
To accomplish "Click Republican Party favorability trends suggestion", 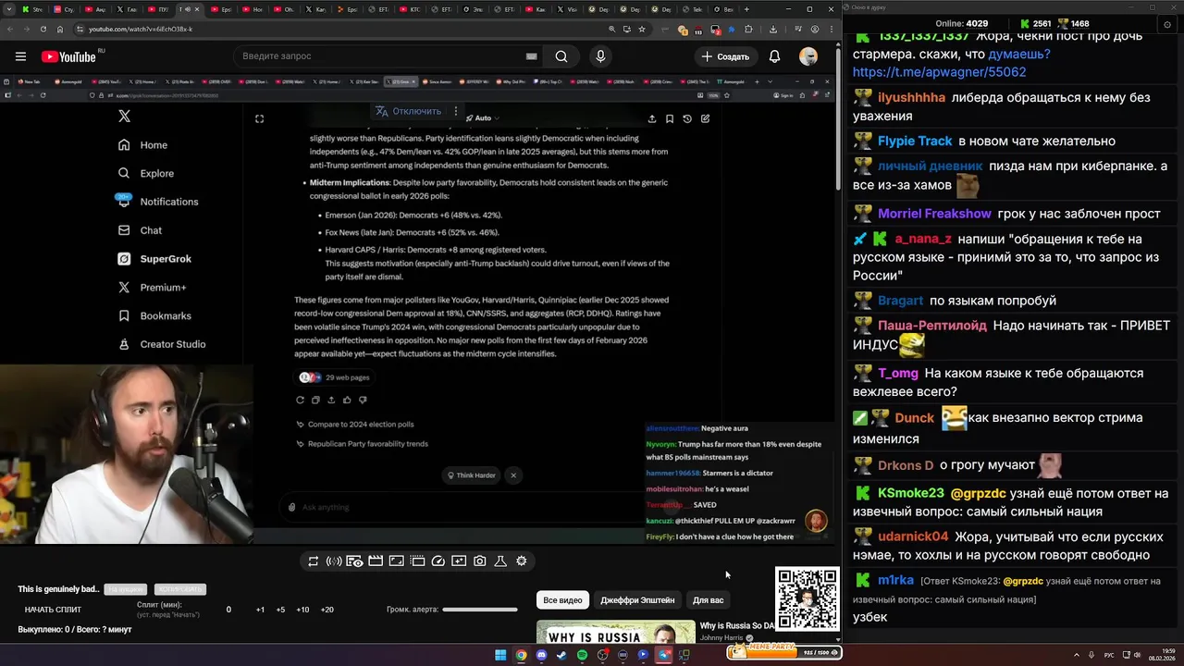I will 367,444.
